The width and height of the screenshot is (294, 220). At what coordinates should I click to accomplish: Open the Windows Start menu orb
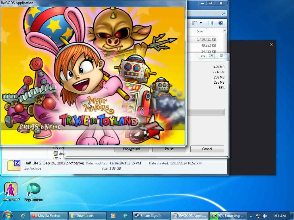coord(7,216)
